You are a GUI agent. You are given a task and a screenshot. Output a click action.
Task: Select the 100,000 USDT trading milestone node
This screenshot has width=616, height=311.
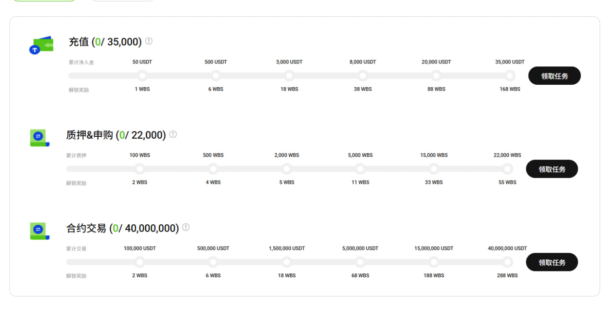click(140, 262)
